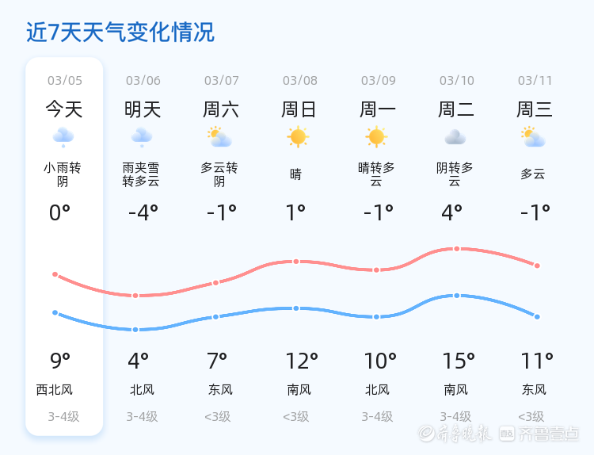Click the 近7天天气变化情况 heading
The image size is (594, 455).
120,32
